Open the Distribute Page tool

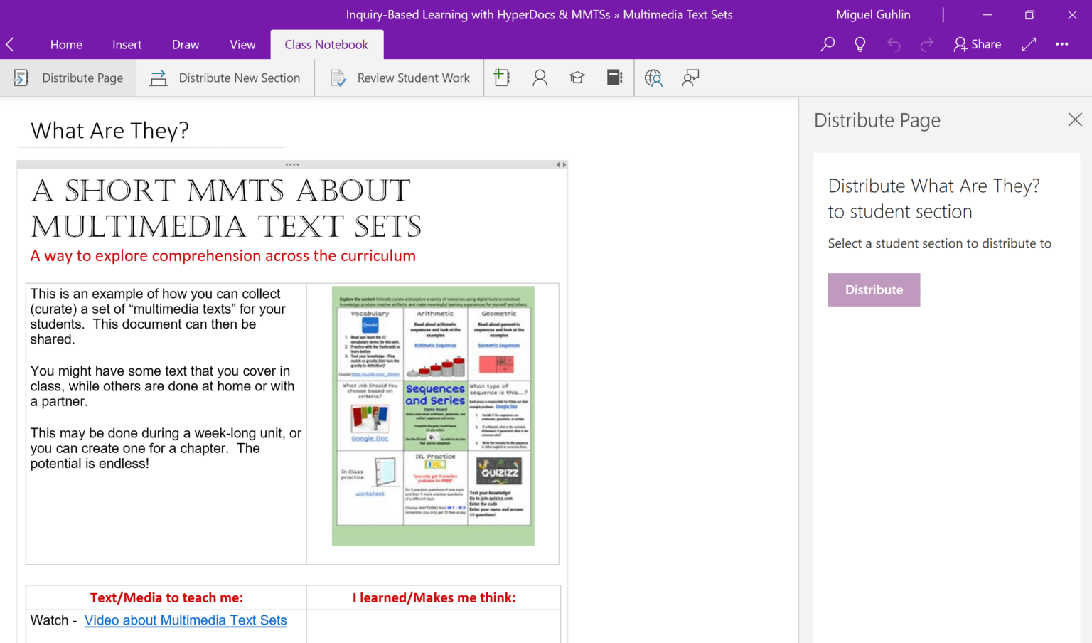pyautogui.click(x=69, y=78)
